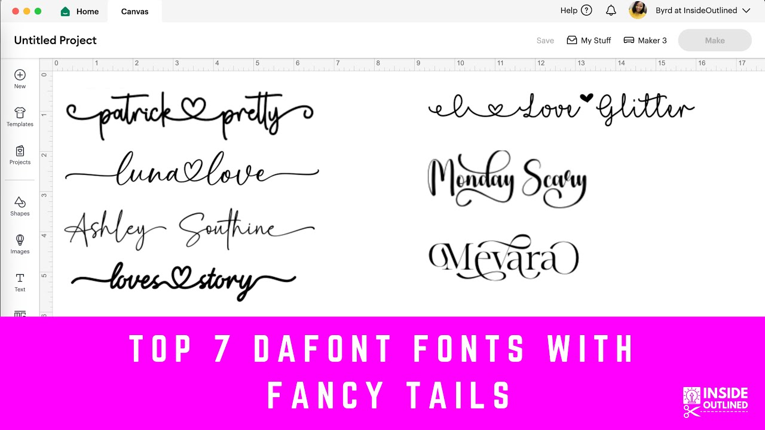Image resolution: width=765 pixels, height=430 pixels.
Task: Select the Ashley Southine text on canvas
Action: (x=189, y=230)
